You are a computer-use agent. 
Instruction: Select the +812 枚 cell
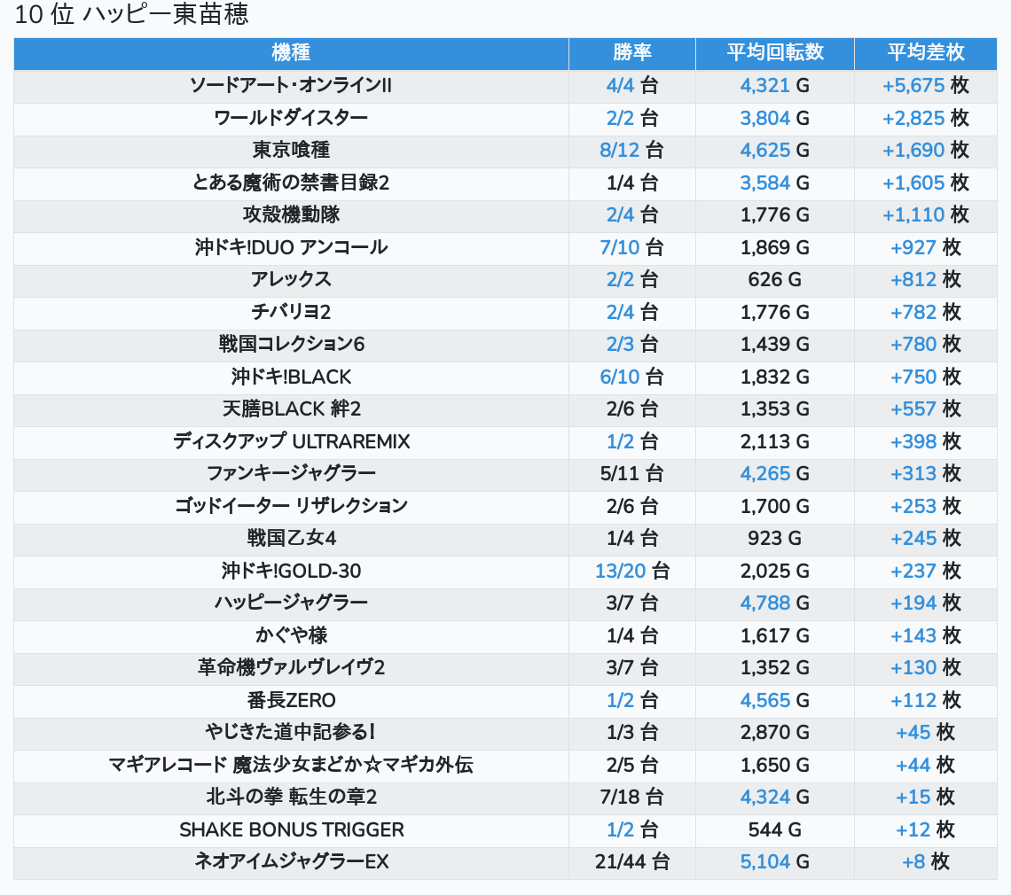pos(925,280)
